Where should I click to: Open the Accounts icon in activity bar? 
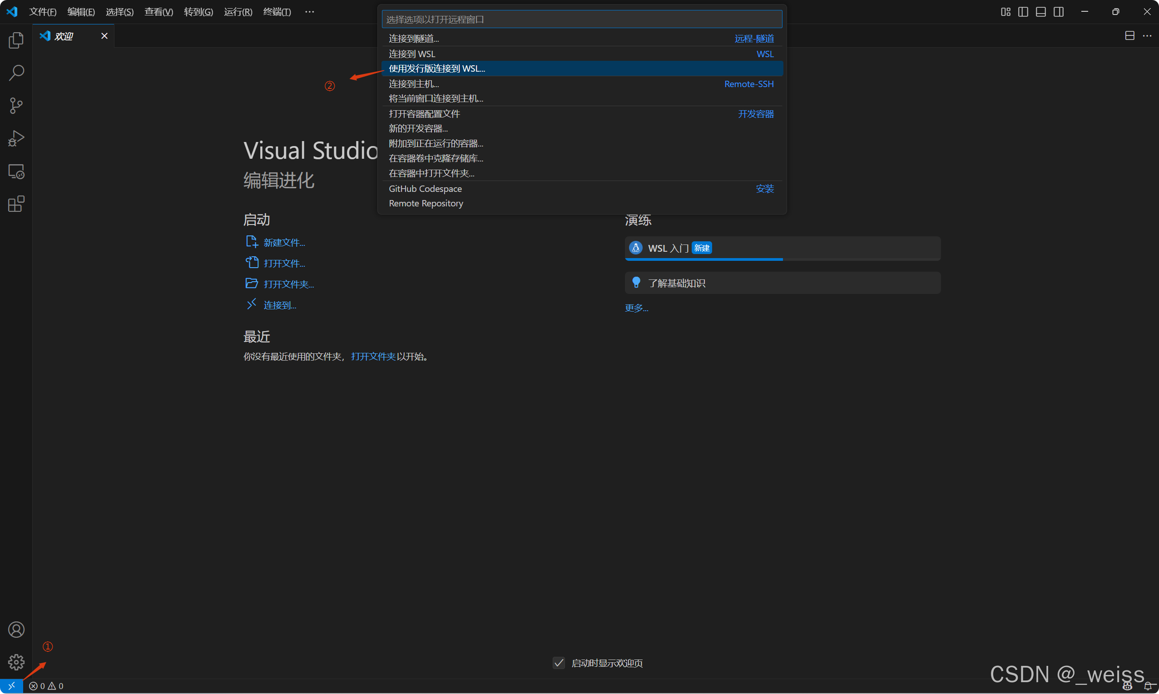[16, 630]
